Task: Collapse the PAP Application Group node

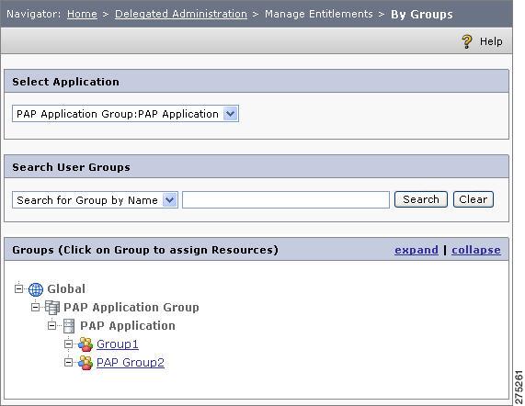Action: click(x=36, y=307)
